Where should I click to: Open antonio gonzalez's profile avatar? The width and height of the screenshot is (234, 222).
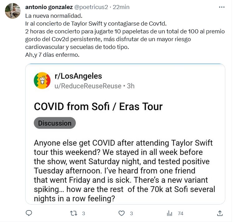pyautogui.click(x=13, y=11)
